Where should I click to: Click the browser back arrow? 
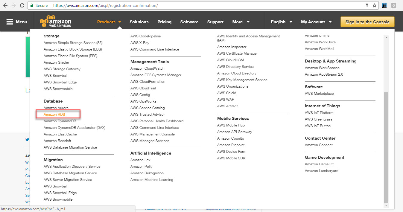coord(5,5)
